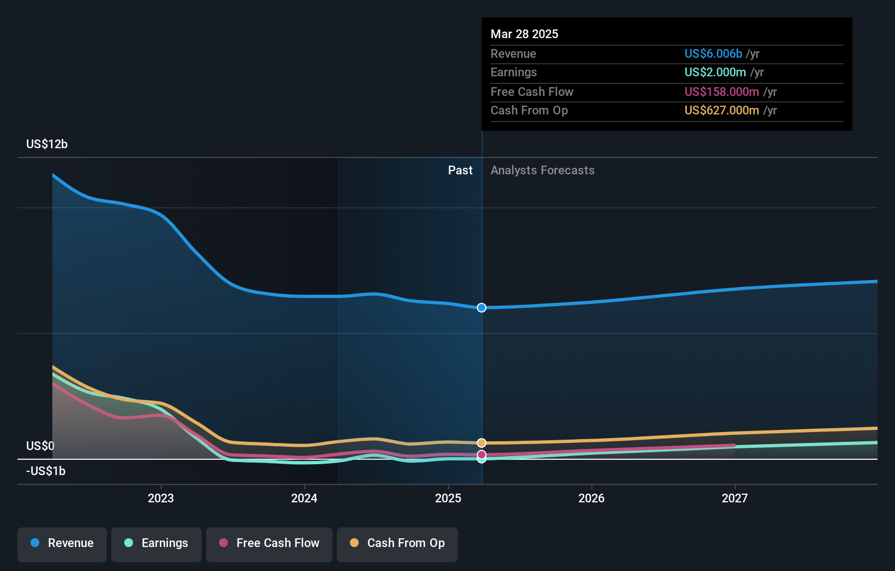Click the Mar 28 2025 tooltip date
This screenshot has height=571, width=895.
[524, 34]
